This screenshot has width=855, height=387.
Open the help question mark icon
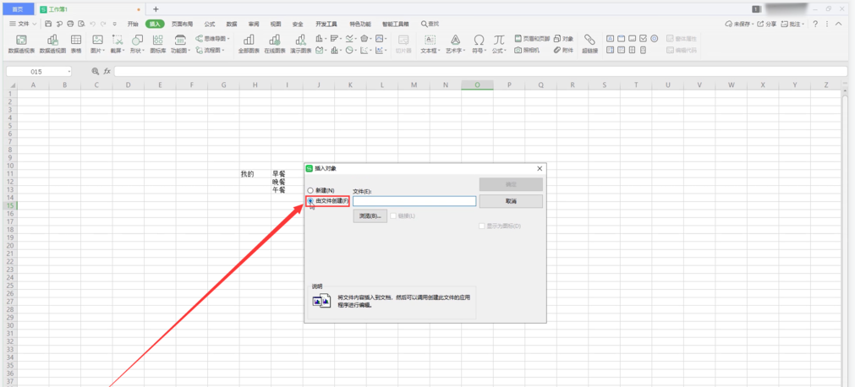pyautogui.click(x=815, y=24)
